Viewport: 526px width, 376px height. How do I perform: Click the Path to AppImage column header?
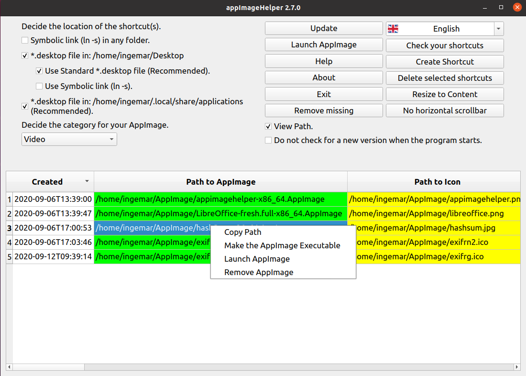point(221,182)
